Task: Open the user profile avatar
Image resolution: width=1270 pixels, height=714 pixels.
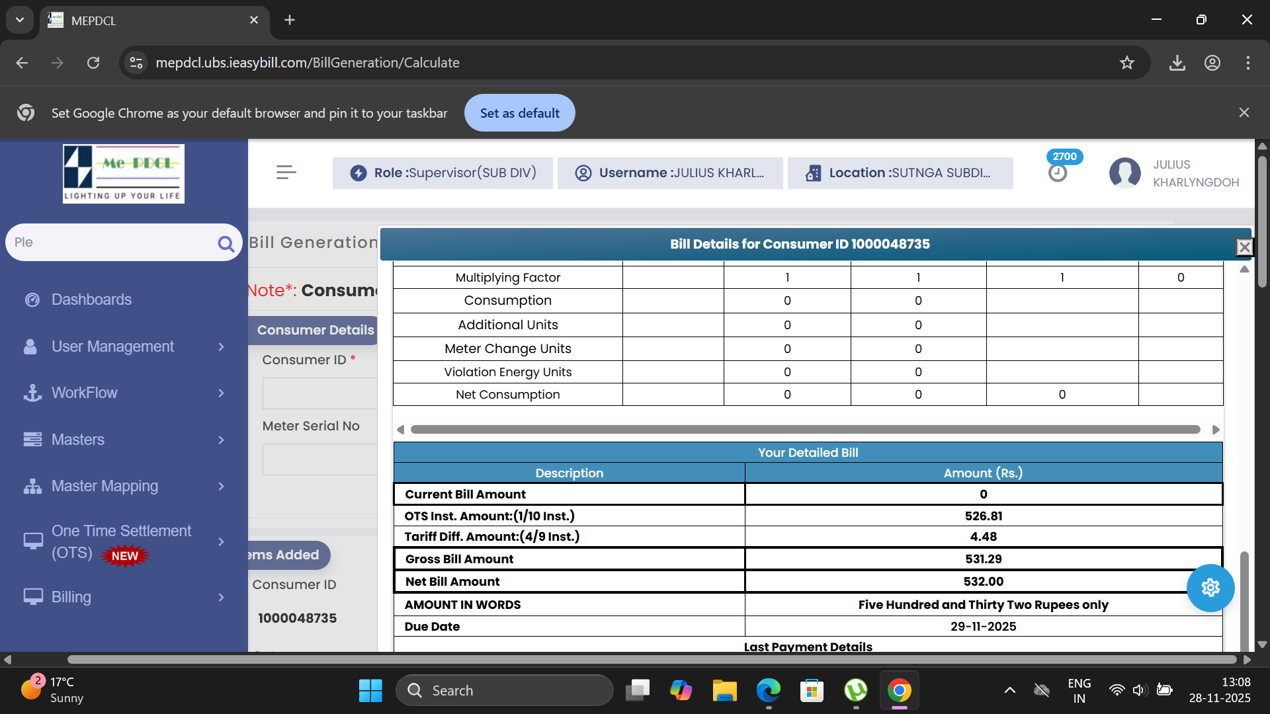Action: (x=1124, y=173)
